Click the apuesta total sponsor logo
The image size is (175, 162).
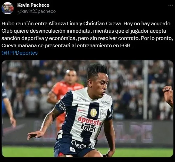[x=89, y=124]
